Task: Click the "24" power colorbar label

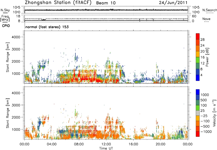Action: pyautogui.click(x=202, y=45)
